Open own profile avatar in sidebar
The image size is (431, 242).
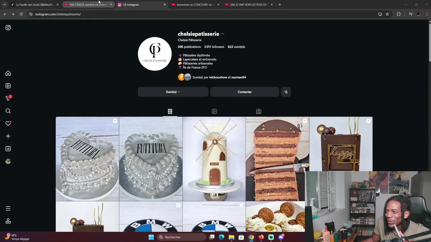(8, 161)
